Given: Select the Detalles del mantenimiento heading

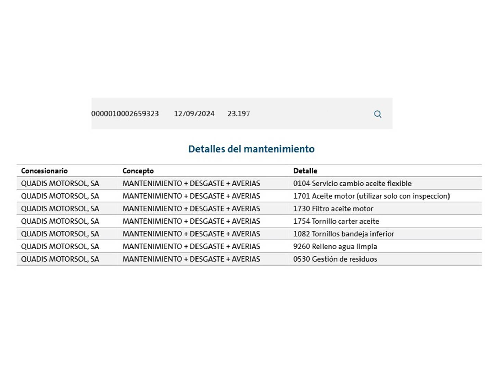Looking at the screenshot, I should [251, 149].
